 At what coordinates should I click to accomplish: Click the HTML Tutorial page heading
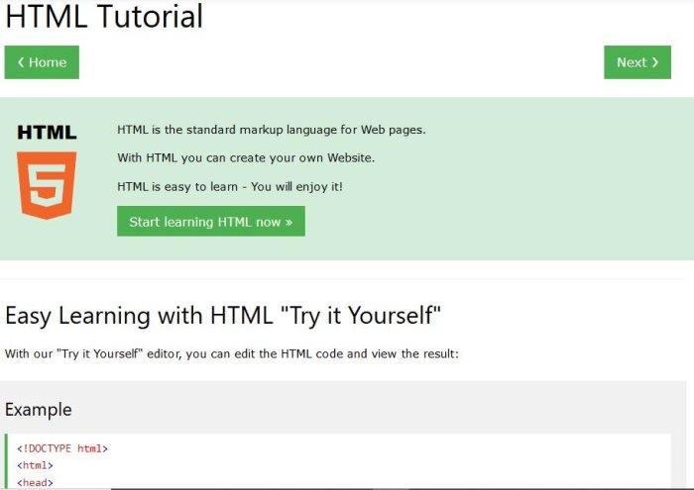point(104,16)
